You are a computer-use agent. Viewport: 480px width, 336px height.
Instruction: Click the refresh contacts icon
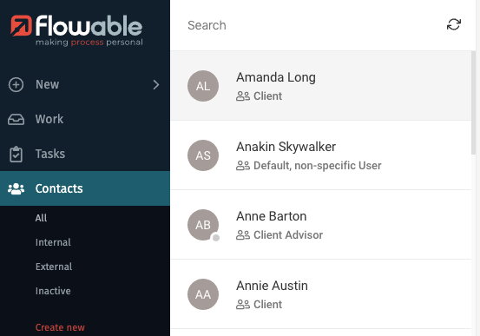tap(454, 24)
